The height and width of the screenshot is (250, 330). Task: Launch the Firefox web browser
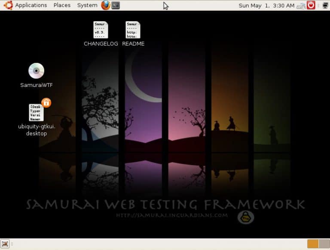(106, 5)
